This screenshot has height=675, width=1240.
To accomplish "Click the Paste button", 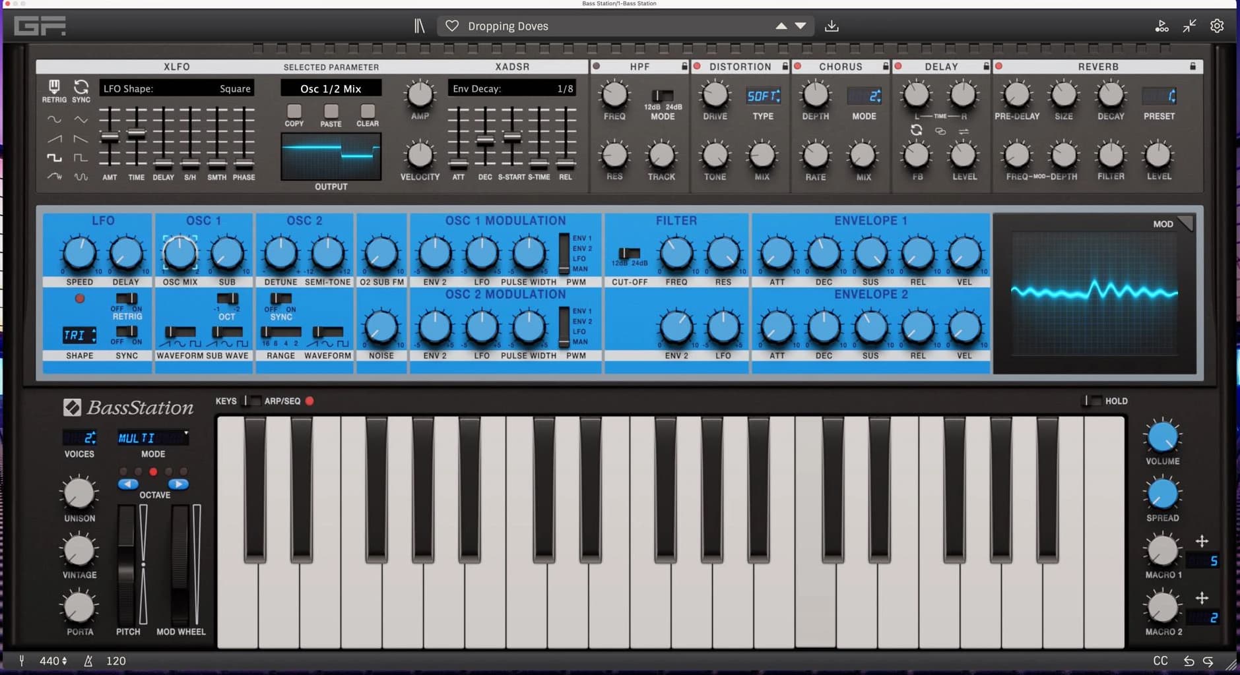I will pos(331,111).
